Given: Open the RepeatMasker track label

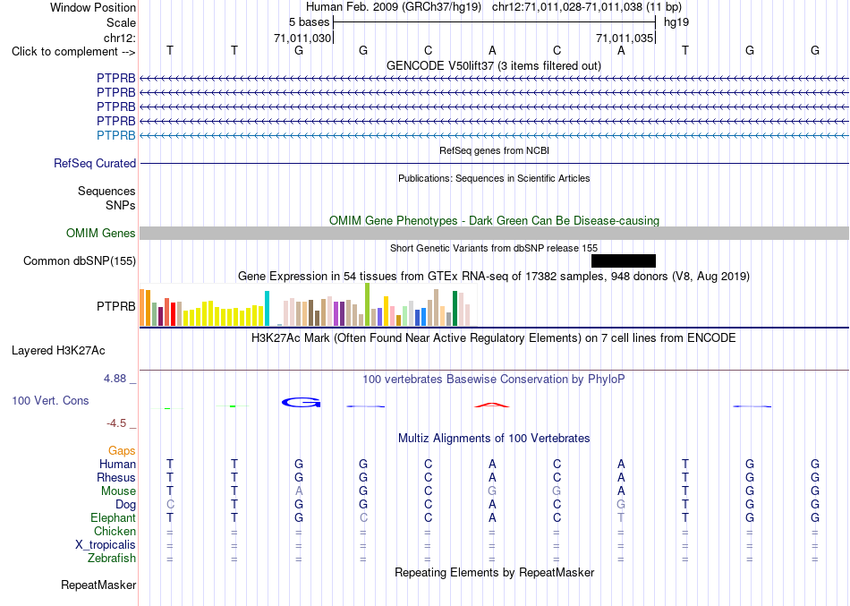Looking at the screenshot, I should coord(98,585).
